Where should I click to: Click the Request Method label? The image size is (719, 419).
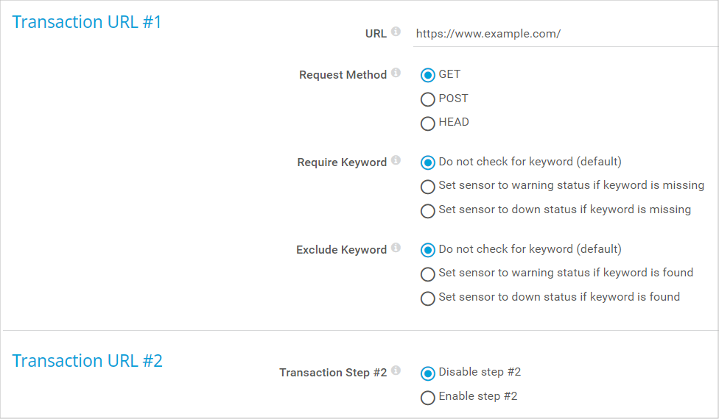coord(343,74)
